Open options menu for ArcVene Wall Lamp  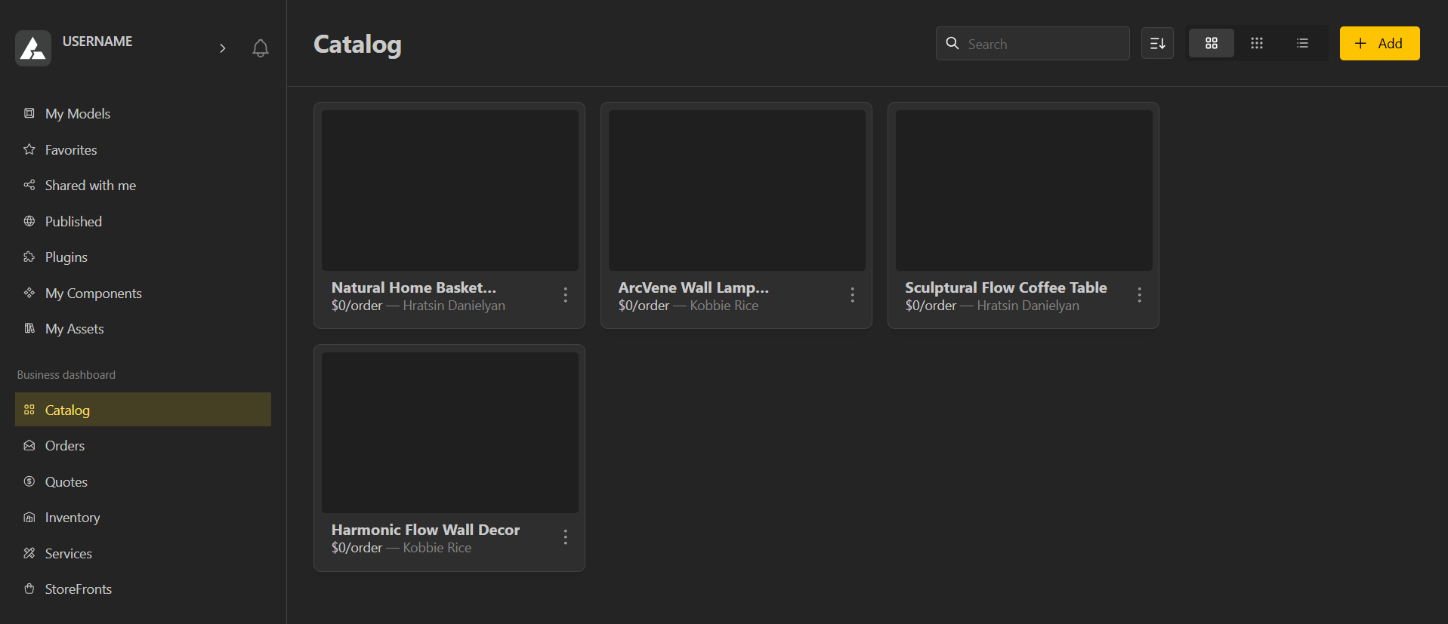point(852,295)
